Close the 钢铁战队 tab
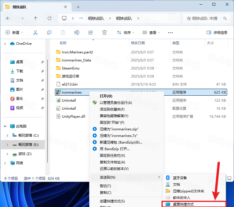 point(65,7)
